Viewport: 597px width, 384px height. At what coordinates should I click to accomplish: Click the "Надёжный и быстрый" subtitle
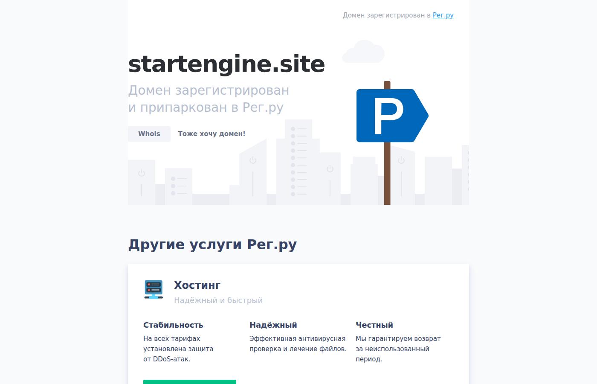tap(218, 300)
